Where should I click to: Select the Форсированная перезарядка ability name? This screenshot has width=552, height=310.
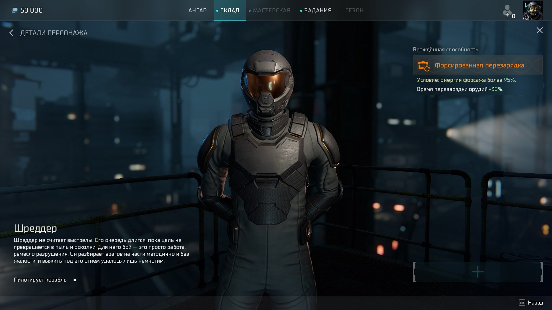[479, 65]
